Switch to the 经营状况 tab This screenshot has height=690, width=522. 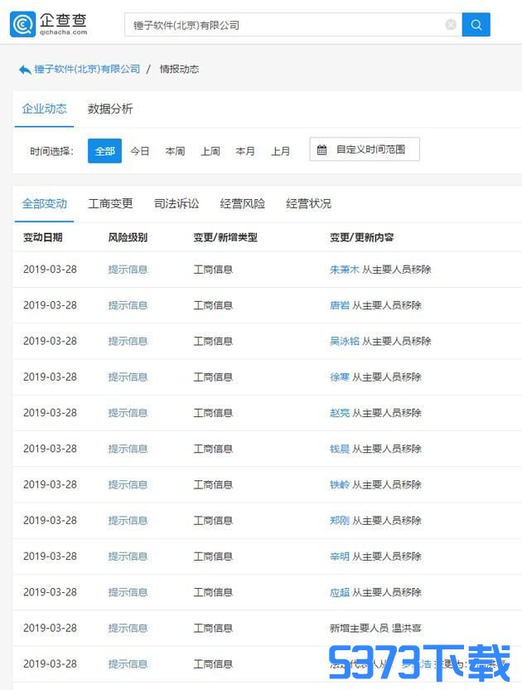pos(308,203)
